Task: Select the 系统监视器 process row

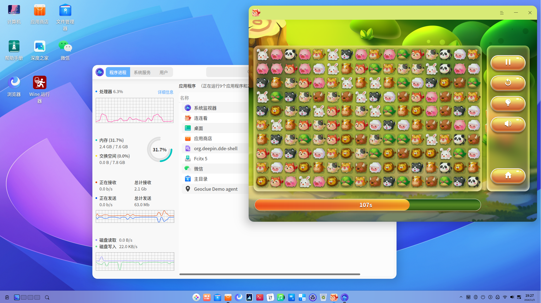Action: [x=215, y=108]
